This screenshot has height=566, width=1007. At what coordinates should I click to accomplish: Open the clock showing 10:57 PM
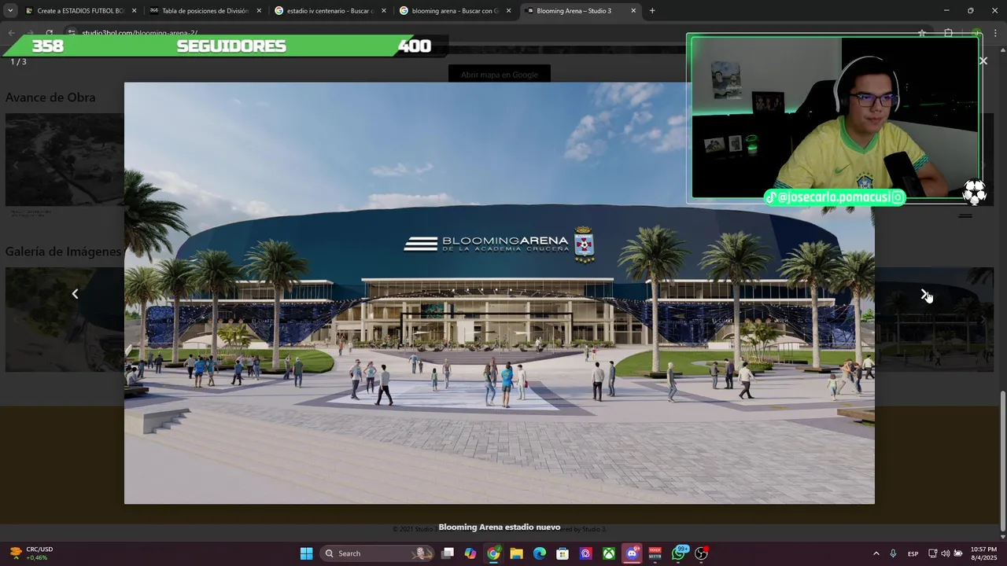(x=983, y=553)
